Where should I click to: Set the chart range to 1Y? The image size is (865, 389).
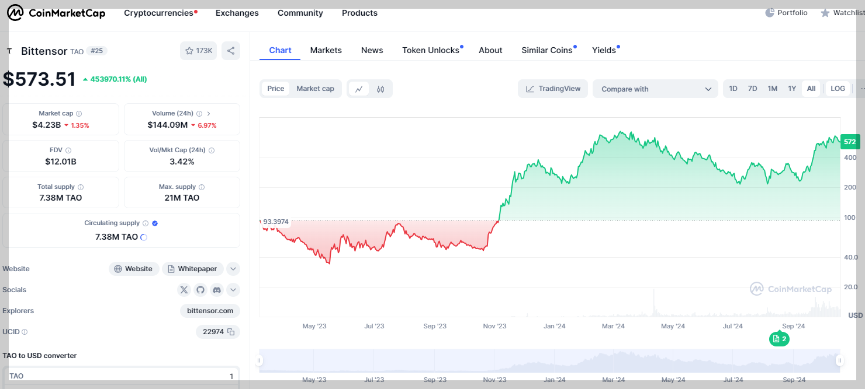pyautogui.click(x=792, y=89)
